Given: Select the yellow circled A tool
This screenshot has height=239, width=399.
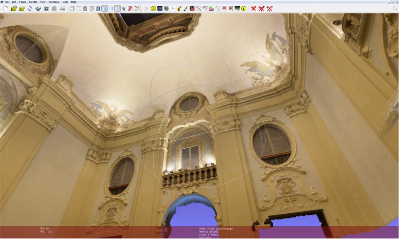Looking at the screenshot, I should point(153,8).
